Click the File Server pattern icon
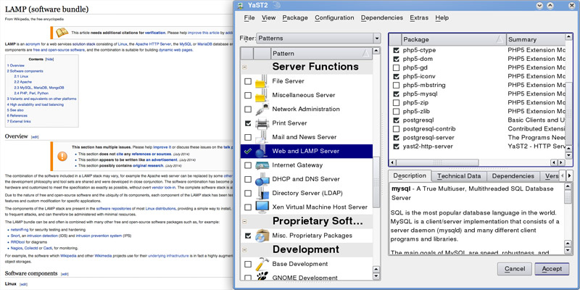580x290 pixels. point(262,81)
